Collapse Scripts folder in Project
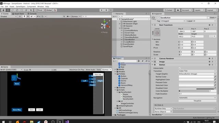Viewport: 219px width, 123px height. tap(115, 90)
